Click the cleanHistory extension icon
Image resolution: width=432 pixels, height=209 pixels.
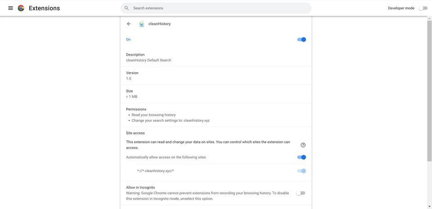click(x=142, y=24)
